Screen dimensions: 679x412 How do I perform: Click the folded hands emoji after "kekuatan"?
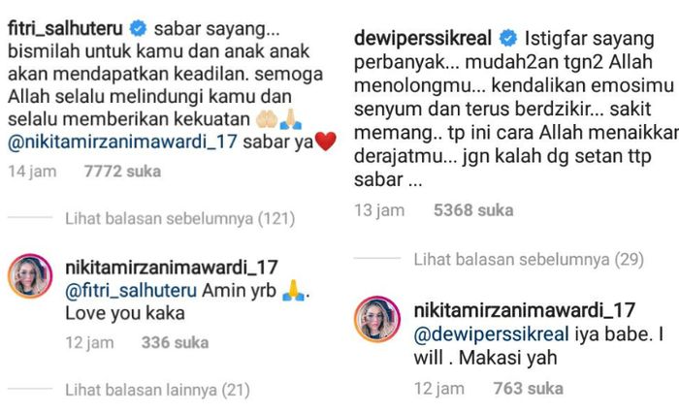pyautogui.click(x=291, y=119)
